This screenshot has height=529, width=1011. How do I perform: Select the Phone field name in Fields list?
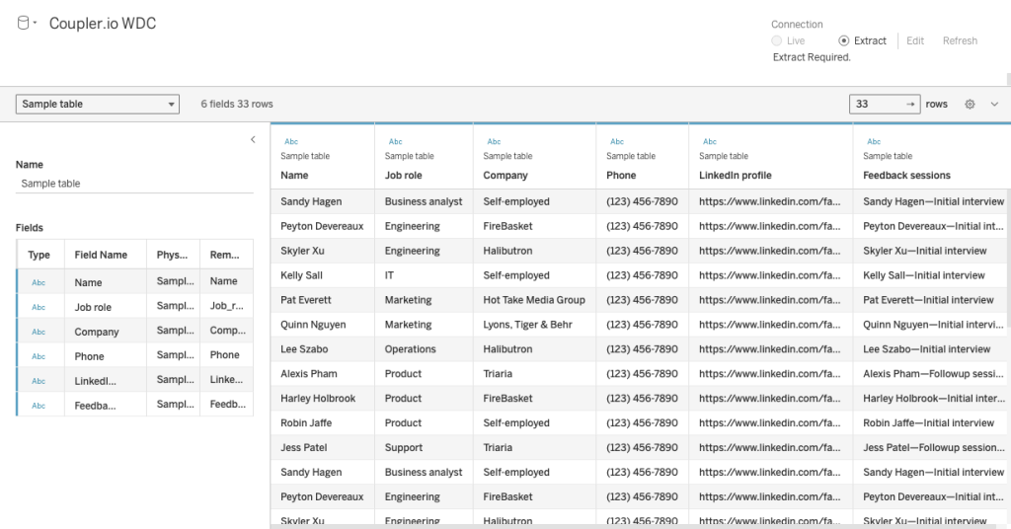click(x=89, y=356)
